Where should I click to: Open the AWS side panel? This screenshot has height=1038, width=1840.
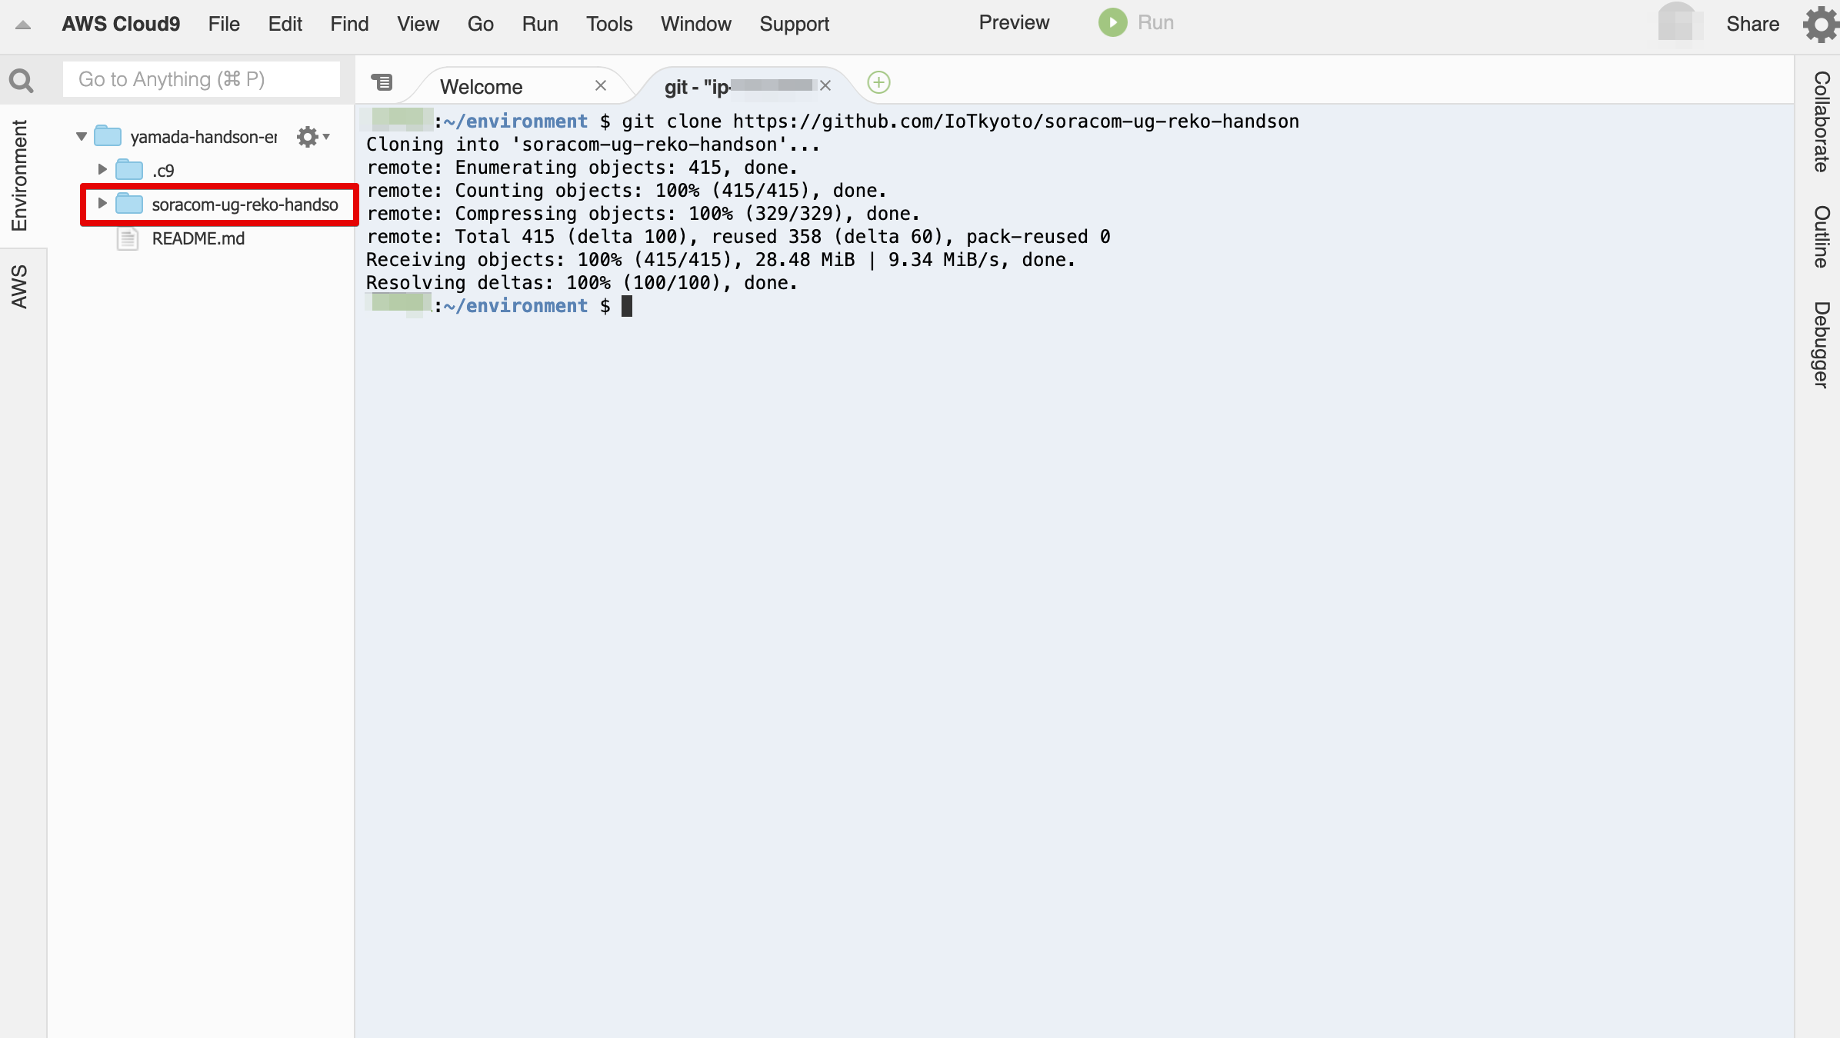click(19, 286)
